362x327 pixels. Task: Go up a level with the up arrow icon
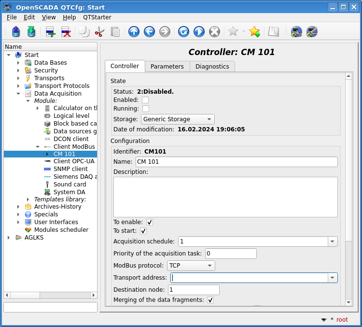click(x=134, y=32)
